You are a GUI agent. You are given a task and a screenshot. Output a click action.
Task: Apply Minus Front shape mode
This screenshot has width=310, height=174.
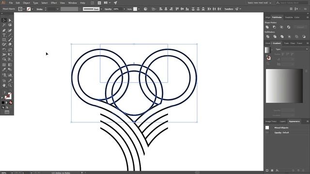(x=275, y=27)
